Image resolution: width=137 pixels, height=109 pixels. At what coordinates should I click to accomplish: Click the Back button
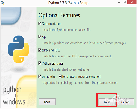[x=47, y=102]
